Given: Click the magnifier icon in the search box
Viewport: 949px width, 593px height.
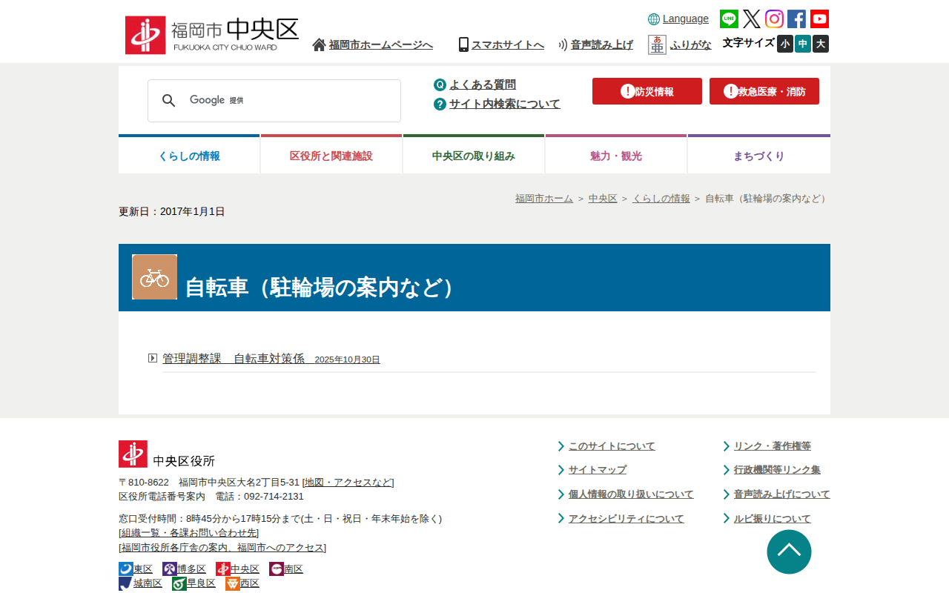Looking at the screenshot, I should point(169,101).
